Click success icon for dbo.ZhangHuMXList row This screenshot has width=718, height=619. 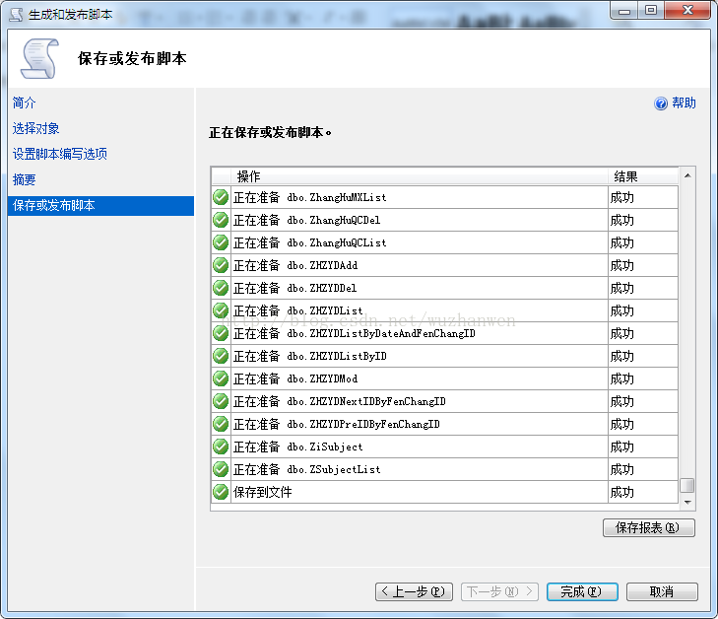pyautogui.click(x=221, y=197)
